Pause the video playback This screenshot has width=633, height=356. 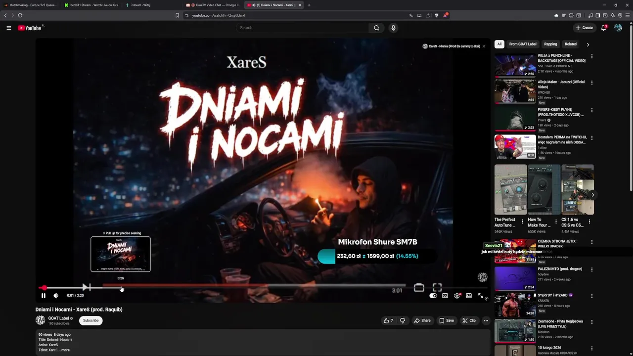(44, 296)
